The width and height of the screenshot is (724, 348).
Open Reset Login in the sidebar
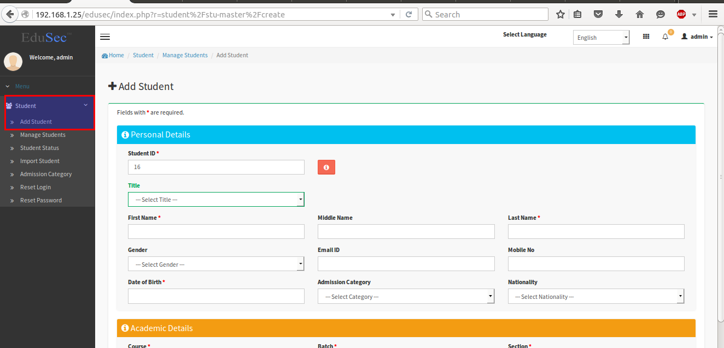point(36,187)
